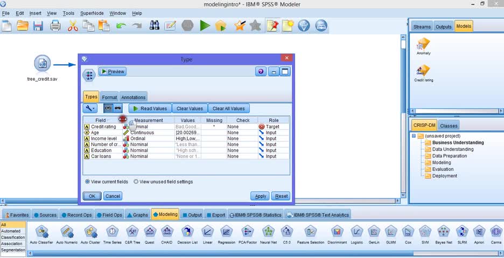Toggle the sunglasses icon in the Types toolbar
The image size is (504, 258).
(117, 109)
